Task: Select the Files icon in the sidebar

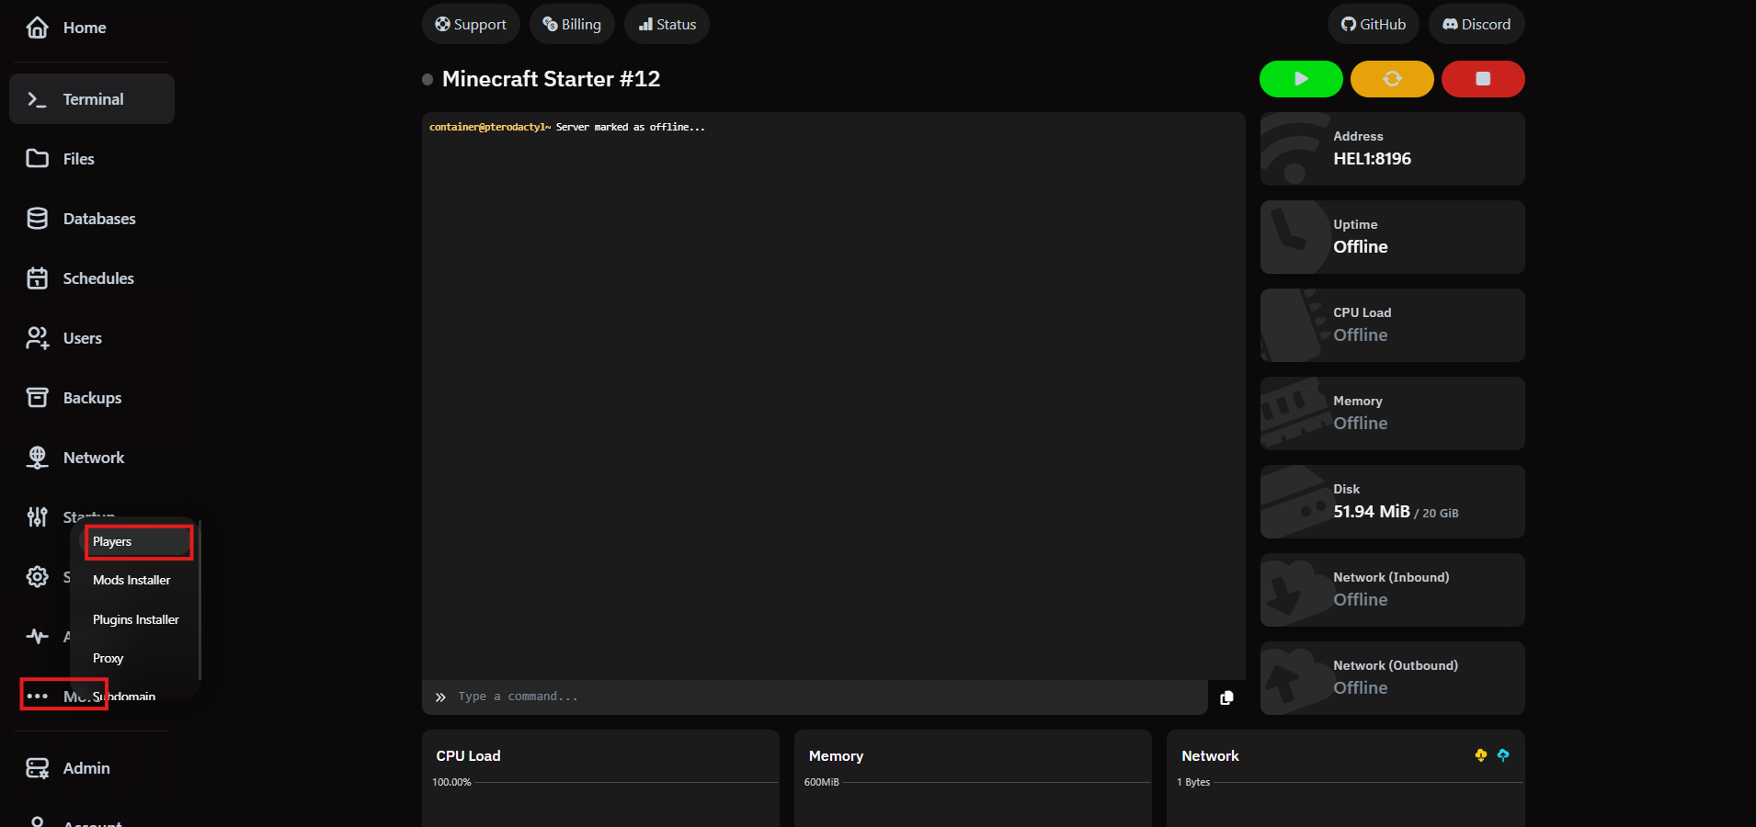Action: pyautogui.click(x=38, y=158)
